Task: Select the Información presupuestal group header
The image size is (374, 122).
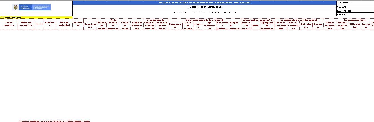Action: pos(257,20)
